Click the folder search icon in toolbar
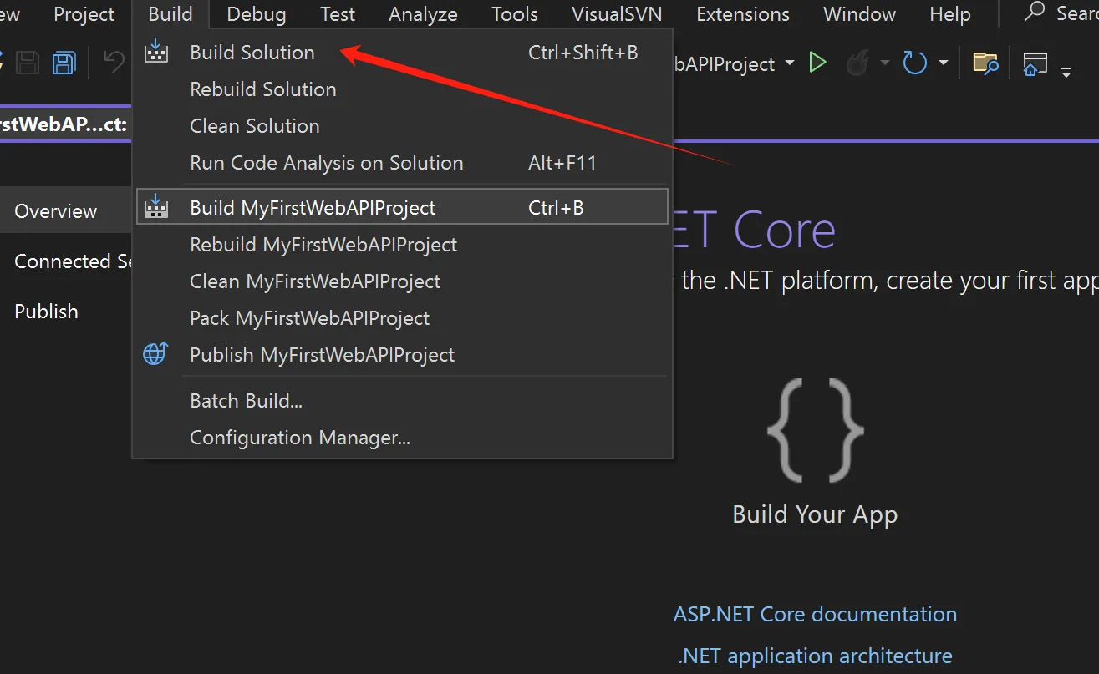This screenshot has width=1099, height=674. pyautogui.click(x=986, y=63)
